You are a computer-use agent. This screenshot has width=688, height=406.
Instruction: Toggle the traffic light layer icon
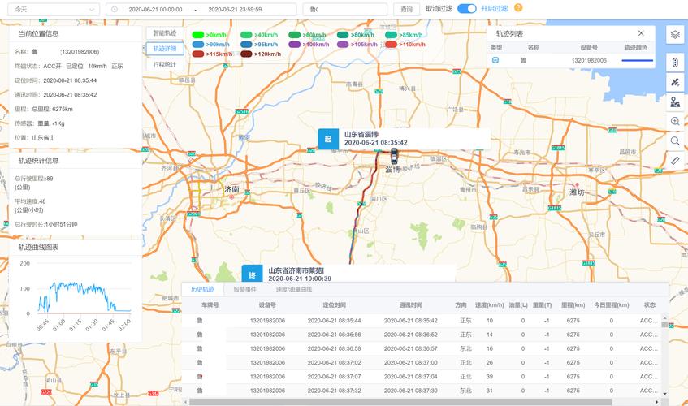pyautogui.click(x=675, y=63)
